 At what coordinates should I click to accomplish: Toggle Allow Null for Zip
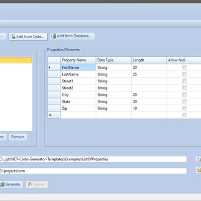tap(184, 108)
